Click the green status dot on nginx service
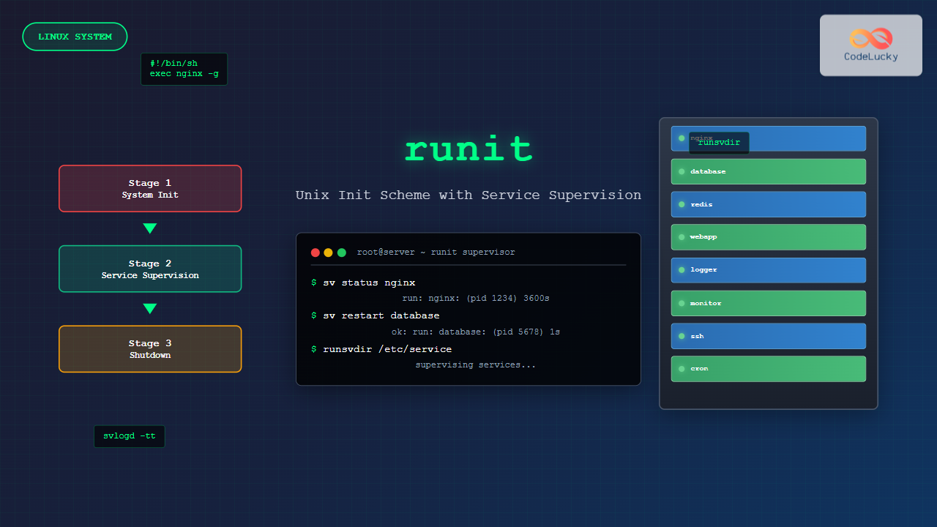This screenshot has height=527, width=937. point(682,138)
